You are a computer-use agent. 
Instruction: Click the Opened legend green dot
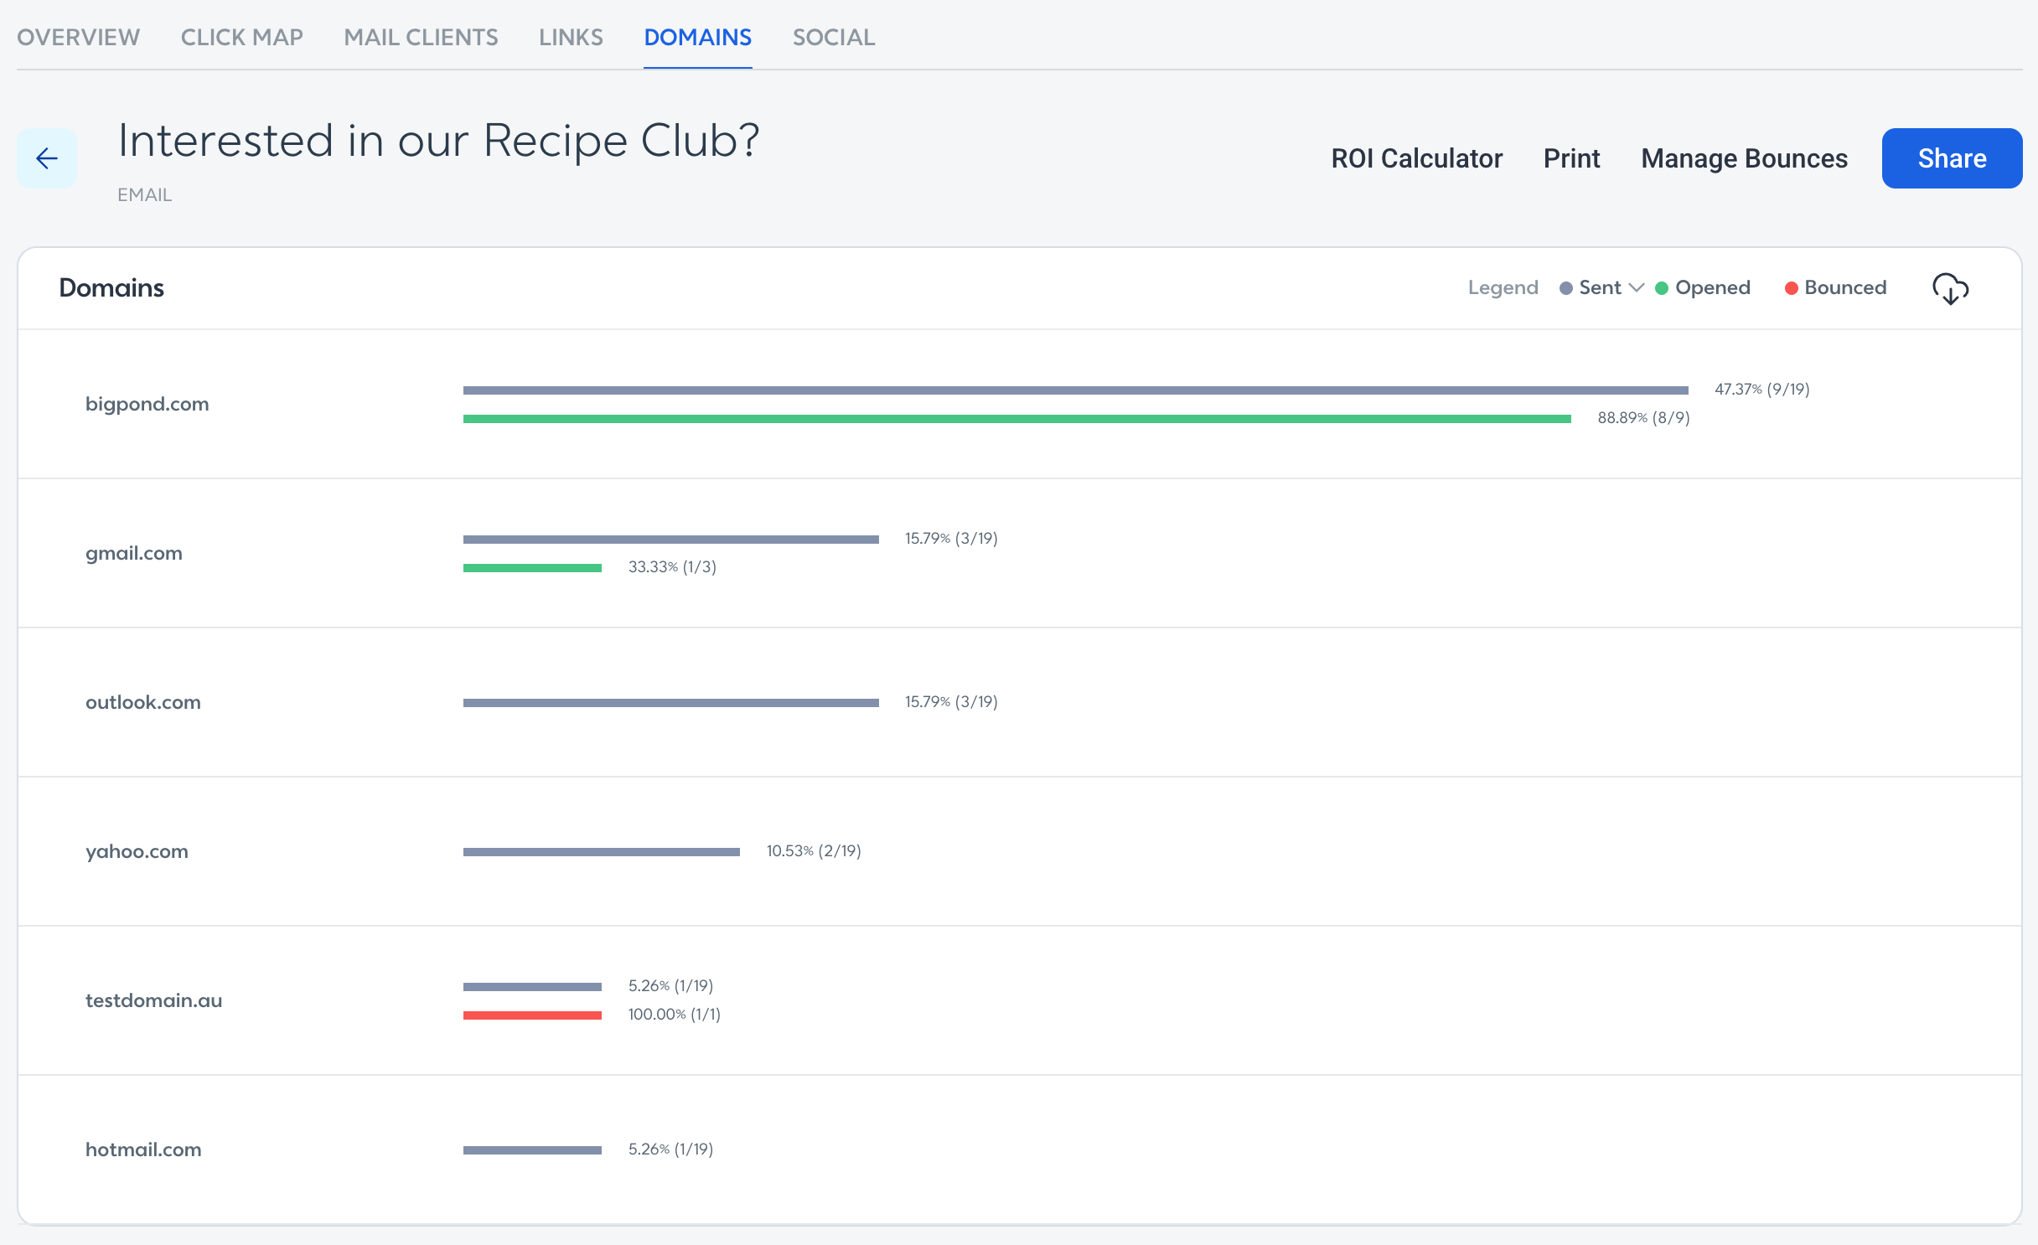(1662, 288)
